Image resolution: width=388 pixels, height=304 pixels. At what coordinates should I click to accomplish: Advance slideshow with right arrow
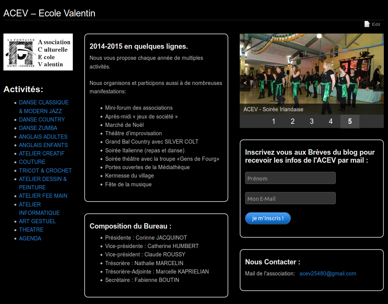[x=378, y=83]
